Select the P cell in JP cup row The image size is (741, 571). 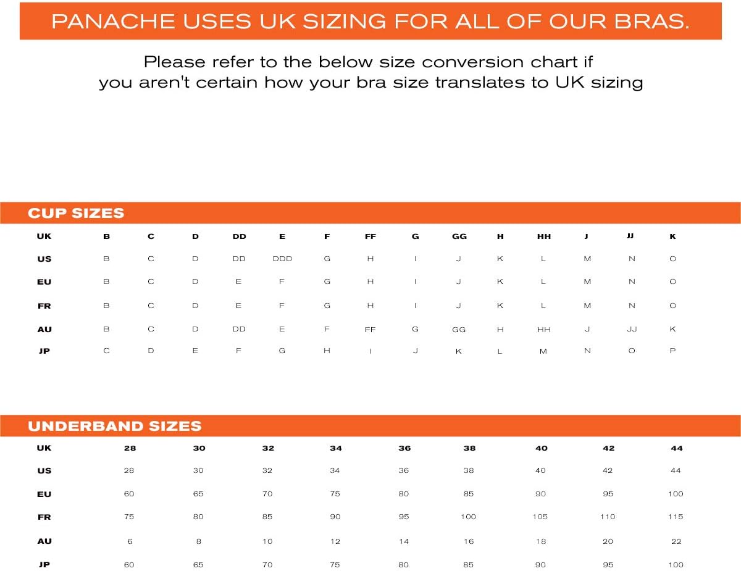[672, 351]
